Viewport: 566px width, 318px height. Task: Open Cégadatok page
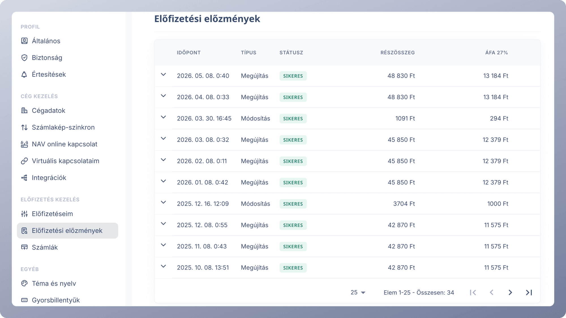(x=67, y=111)
